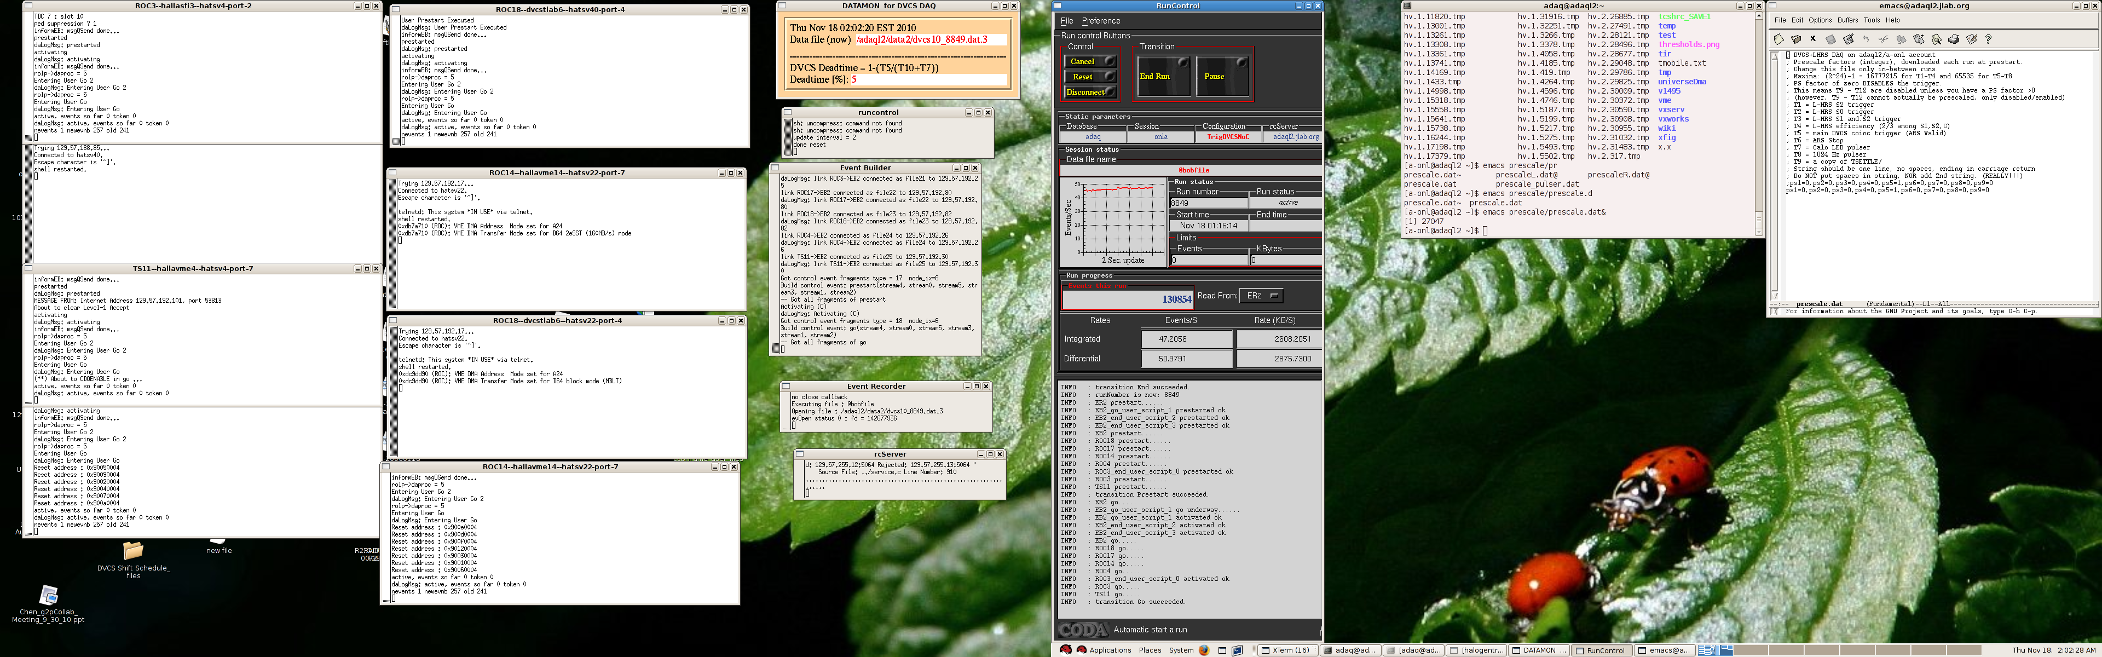This screenshot has height=657, width=2102.
Task: Click the red hat logo in bottom panel
Action: [1065, 650]
